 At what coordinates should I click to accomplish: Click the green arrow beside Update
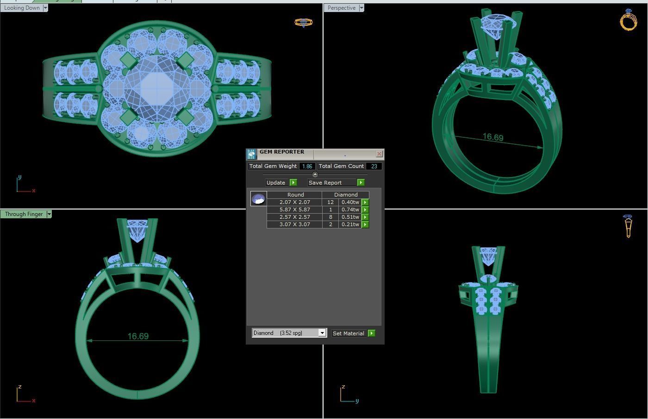click(x=293, y=183)
